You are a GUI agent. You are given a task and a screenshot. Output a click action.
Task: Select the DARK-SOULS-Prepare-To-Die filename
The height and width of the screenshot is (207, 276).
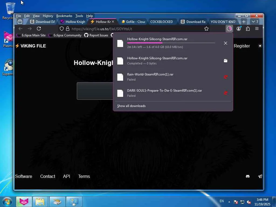tap(164, 91)
